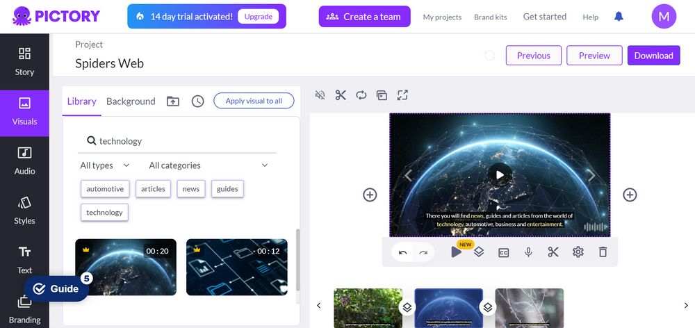Screen dimensions: 695x328
Task: Open the Visuals panel in sidebar
Action: (x=24, y=113)
